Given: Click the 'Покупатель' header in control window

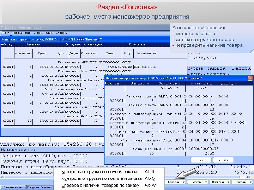Looking at the screenshot, I should point(137,44).
